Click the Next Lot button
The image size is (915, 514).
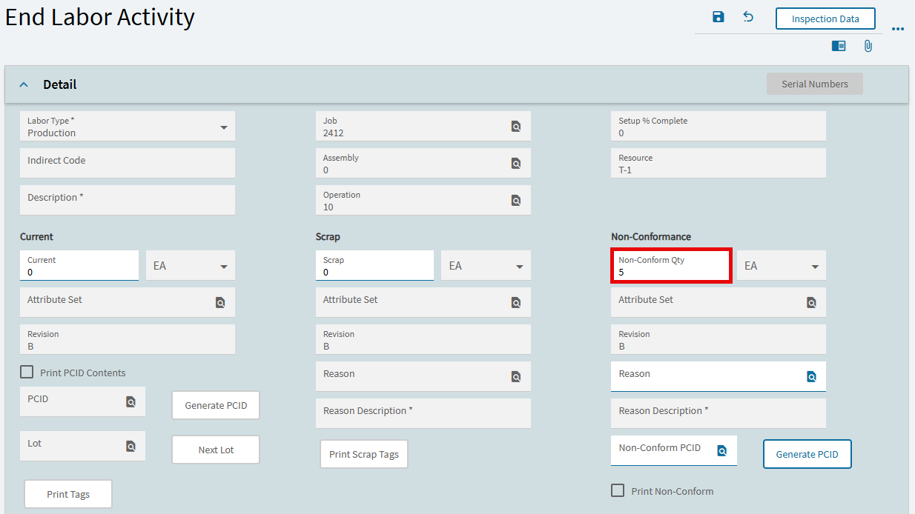coord(216,450)
